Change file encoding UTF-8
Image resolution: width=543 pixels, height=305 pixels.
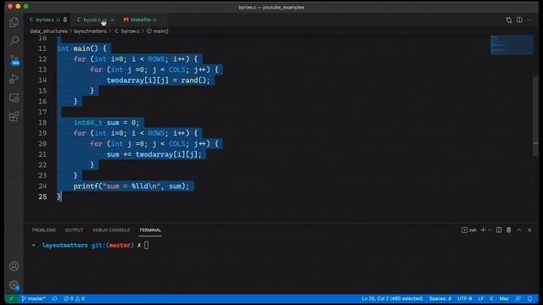click(465, 298)
